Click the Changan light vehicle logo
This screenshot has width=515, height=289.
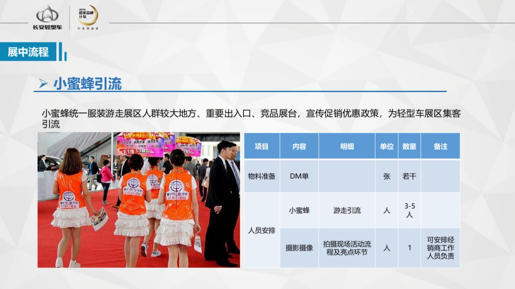coord(47,18)
